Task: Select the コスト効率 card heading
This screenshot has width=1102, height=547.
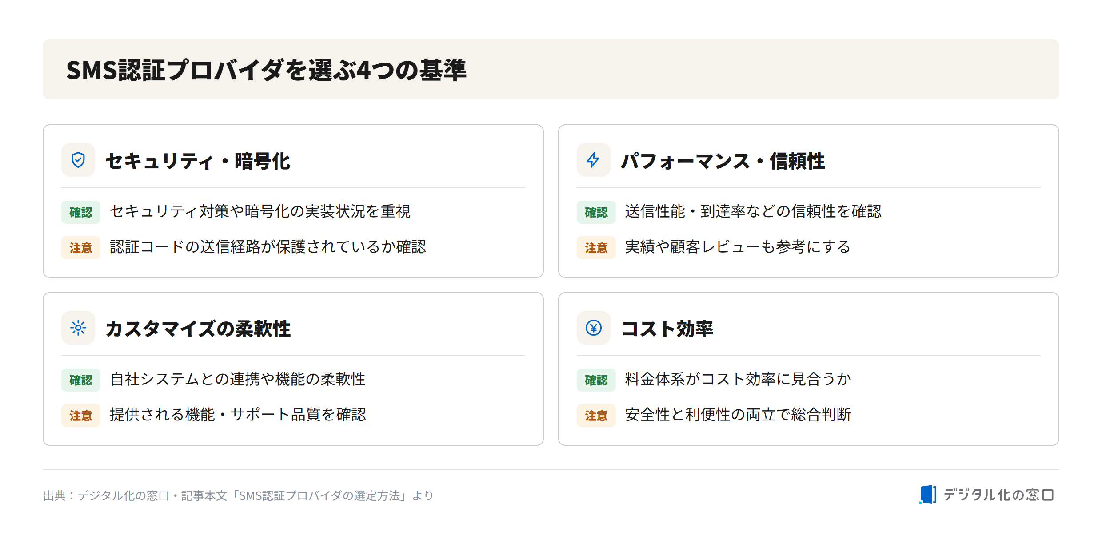Action: pyautogui.click(x=667, y=329)
